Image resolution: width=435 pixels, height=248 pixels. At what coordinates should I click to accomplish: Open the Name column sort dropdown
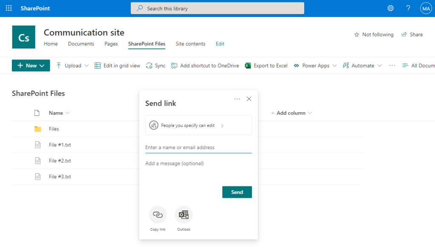click(x=68, y=113)
